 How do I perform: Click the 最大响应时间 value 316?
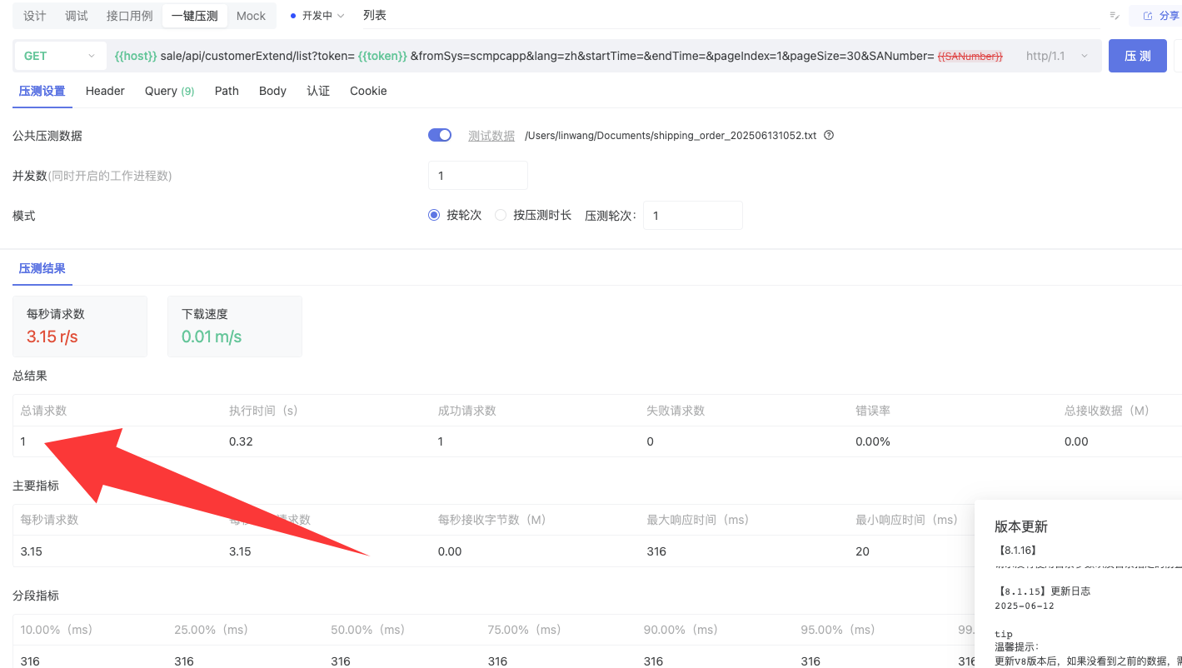656,551
